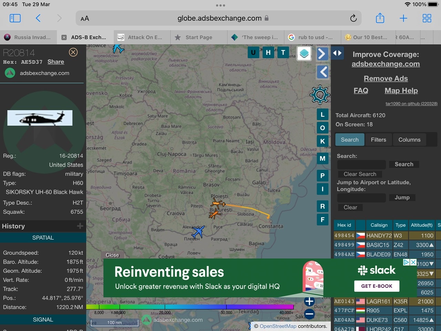Select the orange helicopter near Bucuresti
Screen dimensions: 441x331
point(215,214)
